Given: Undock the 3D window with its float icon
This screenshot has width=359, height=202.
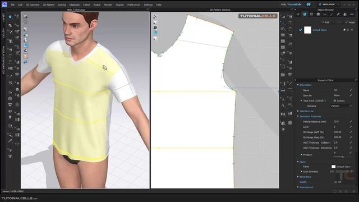Looking at the screenshot, I should coord(148,10).
